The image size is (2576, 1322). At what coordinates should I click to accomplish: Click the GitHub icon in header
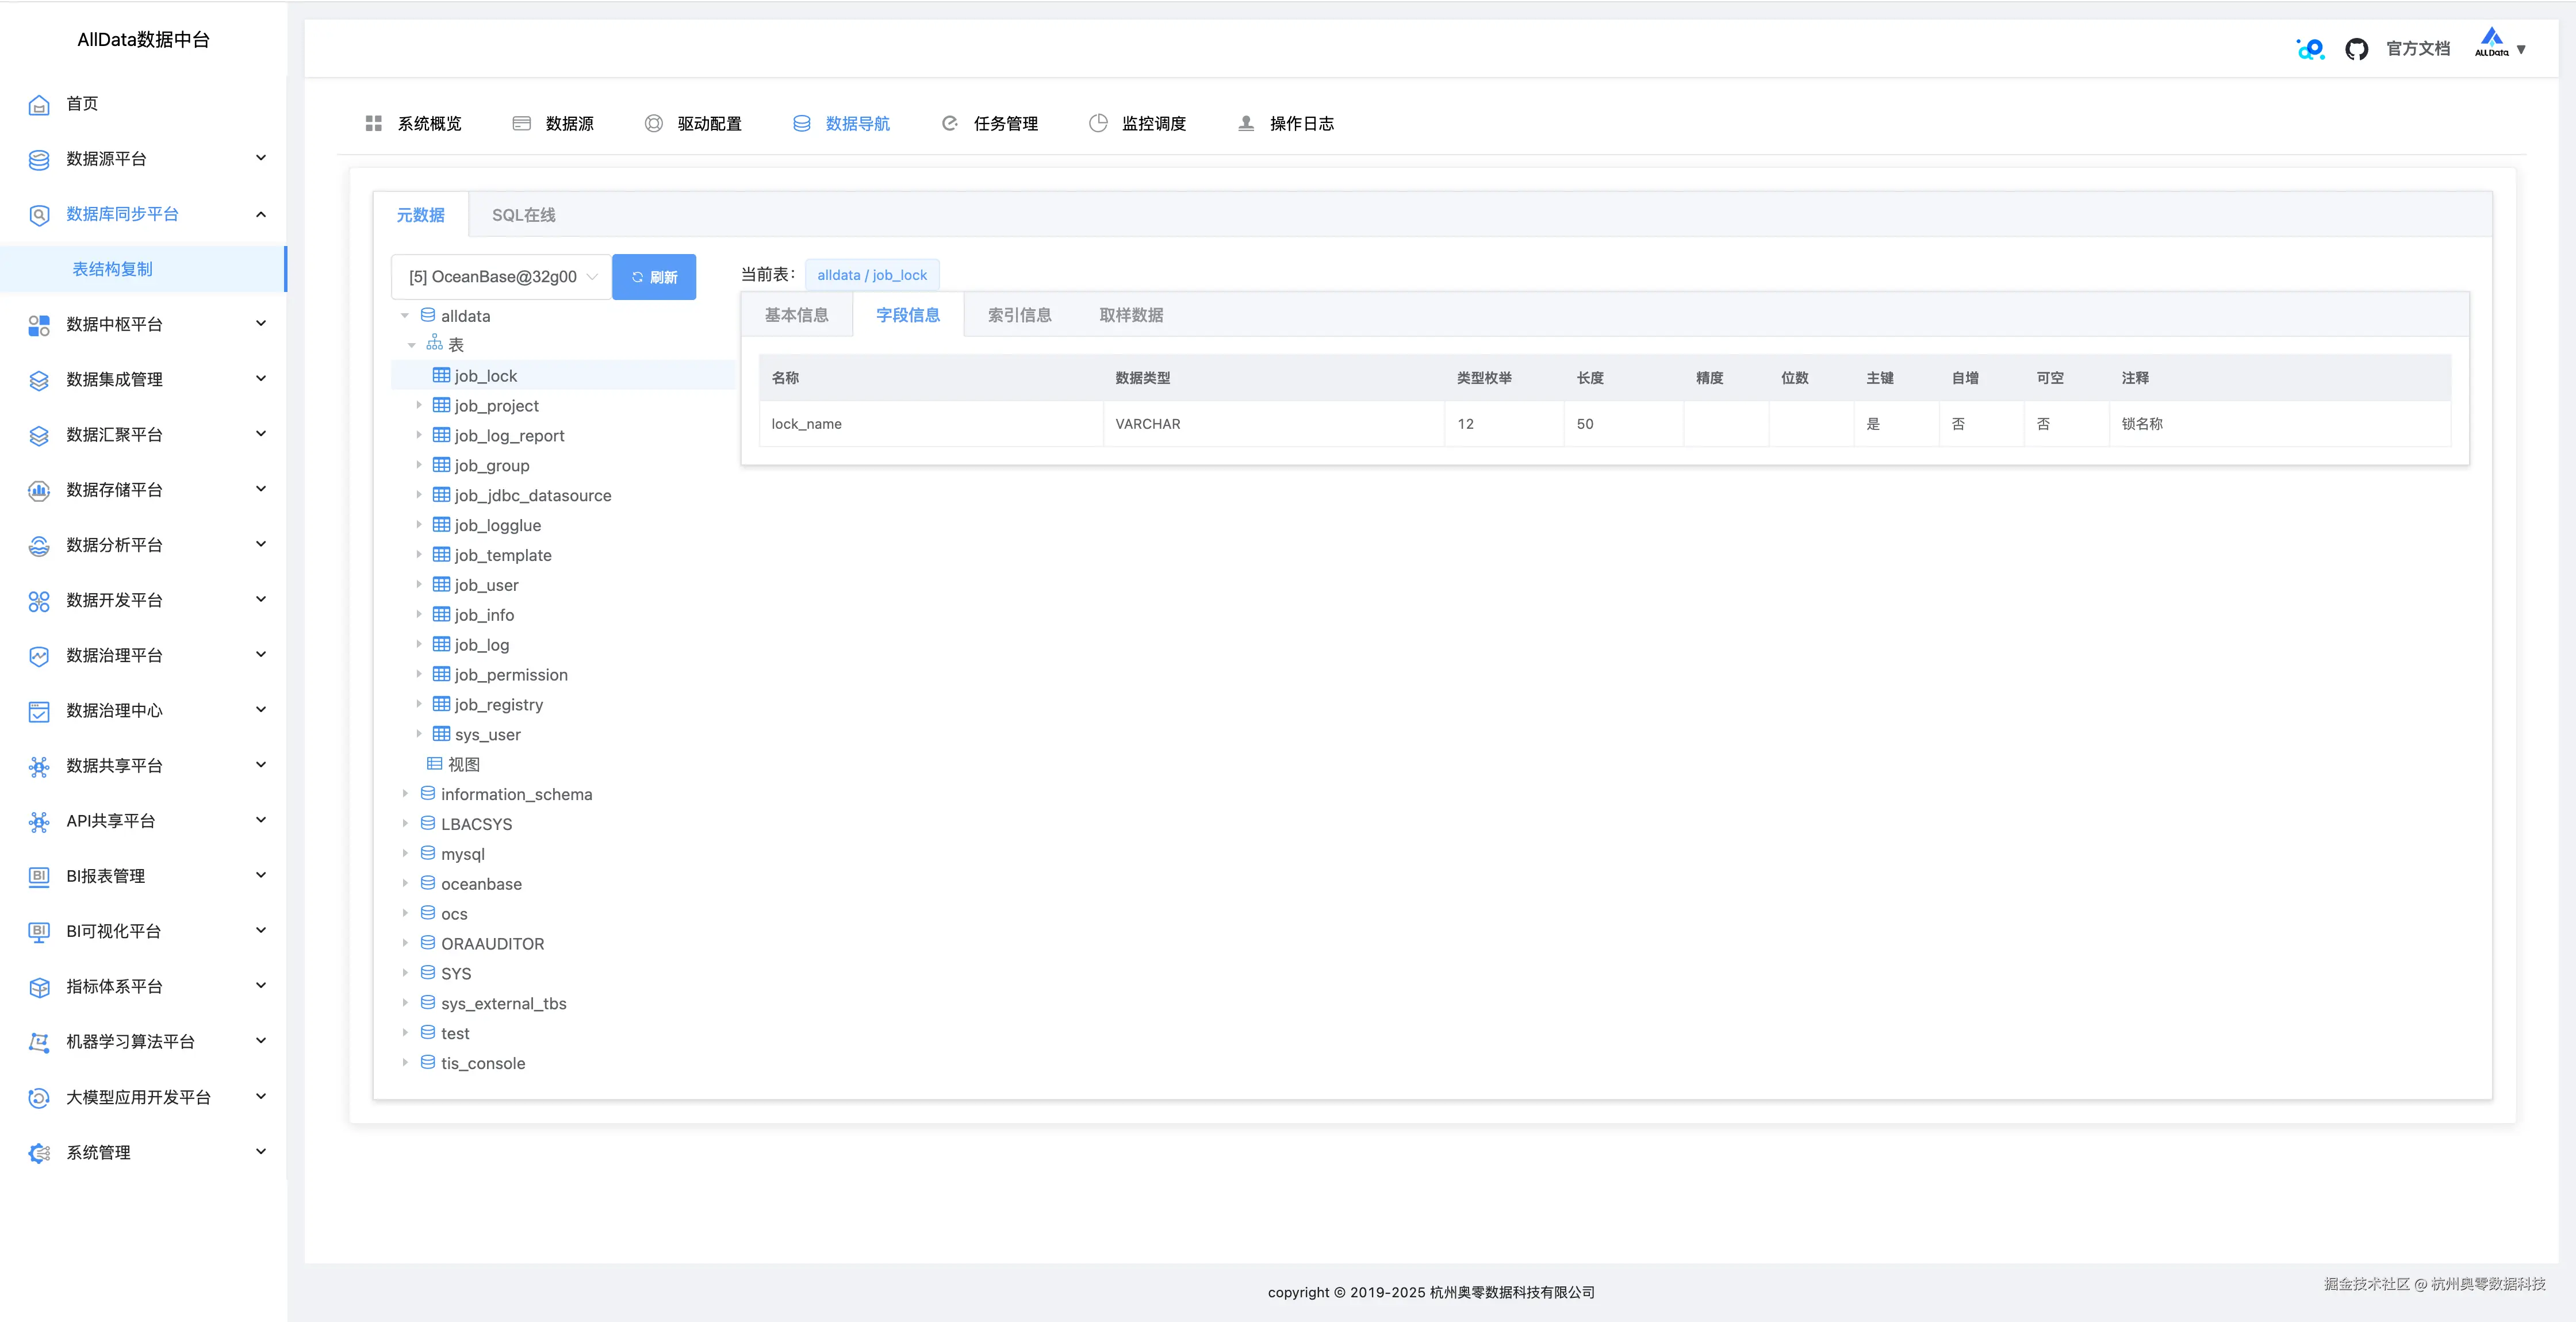[2356, 49]
